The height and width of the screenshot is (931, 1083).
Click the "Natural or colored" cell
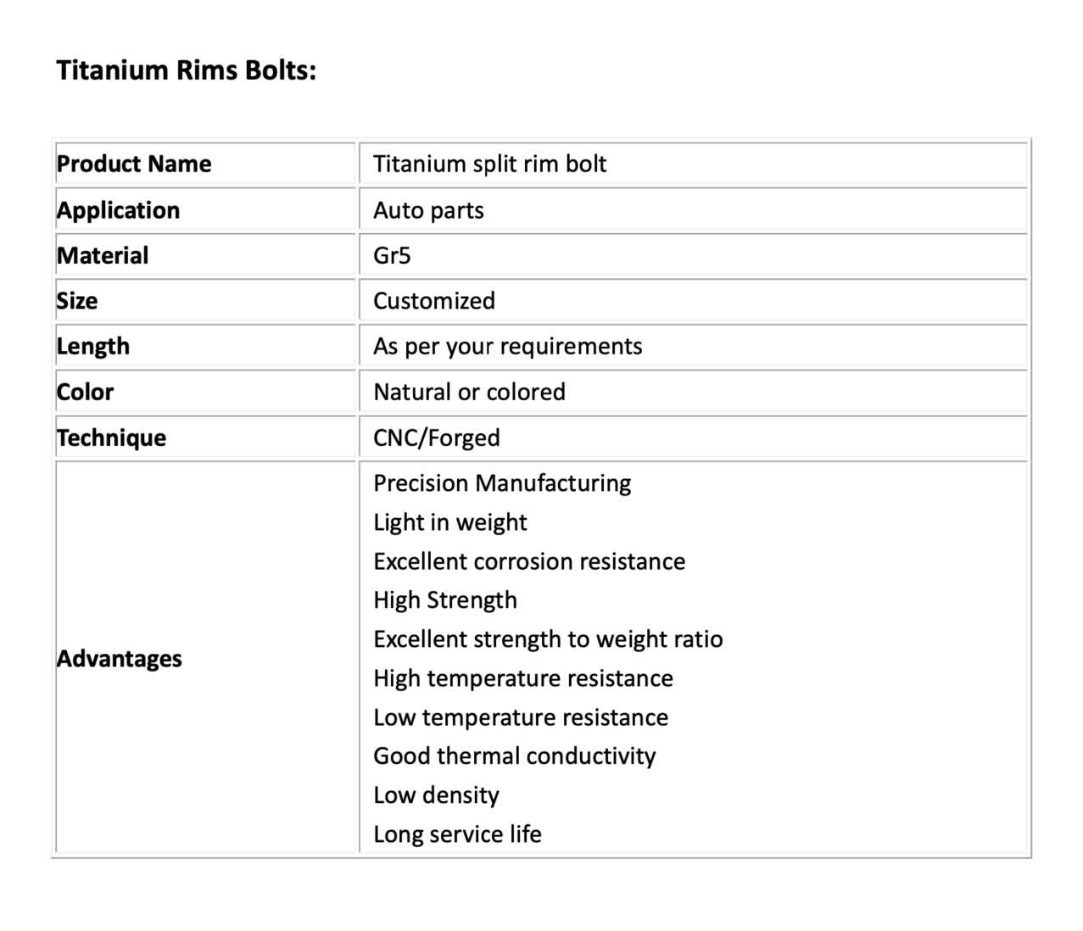pyautogui.click(x=469, y=392)
